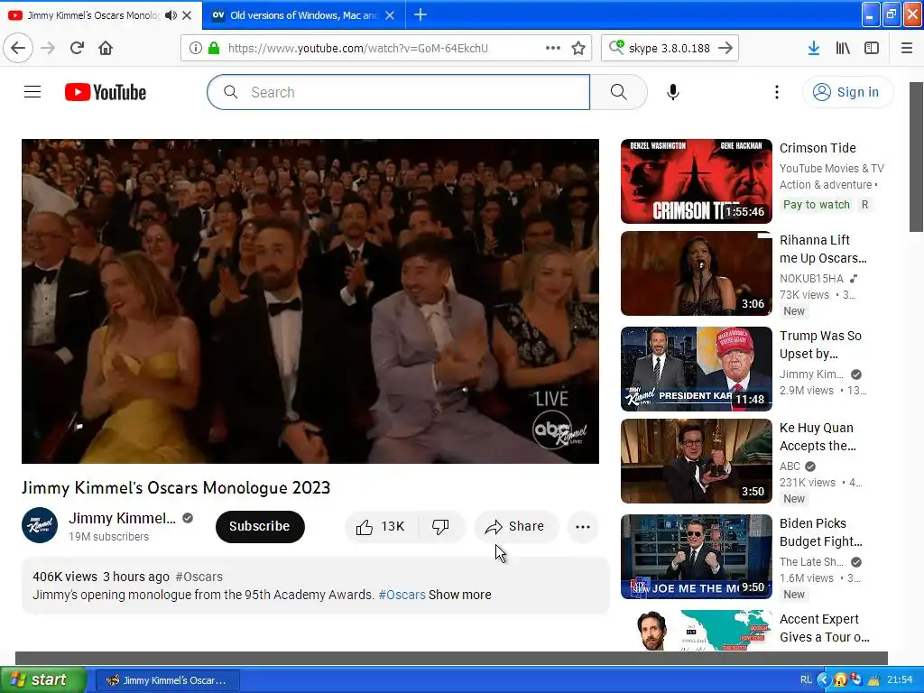Open Trump Was So Upset video thumbnail
924x693 pixels.
[696, 369]
